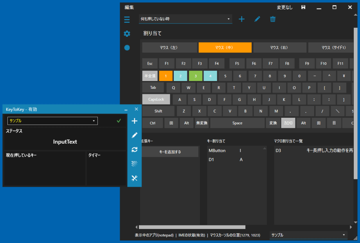Click the 無変換 key
Image resolution: width=360 pixels, height=243 pixels.
click(202, 123)
